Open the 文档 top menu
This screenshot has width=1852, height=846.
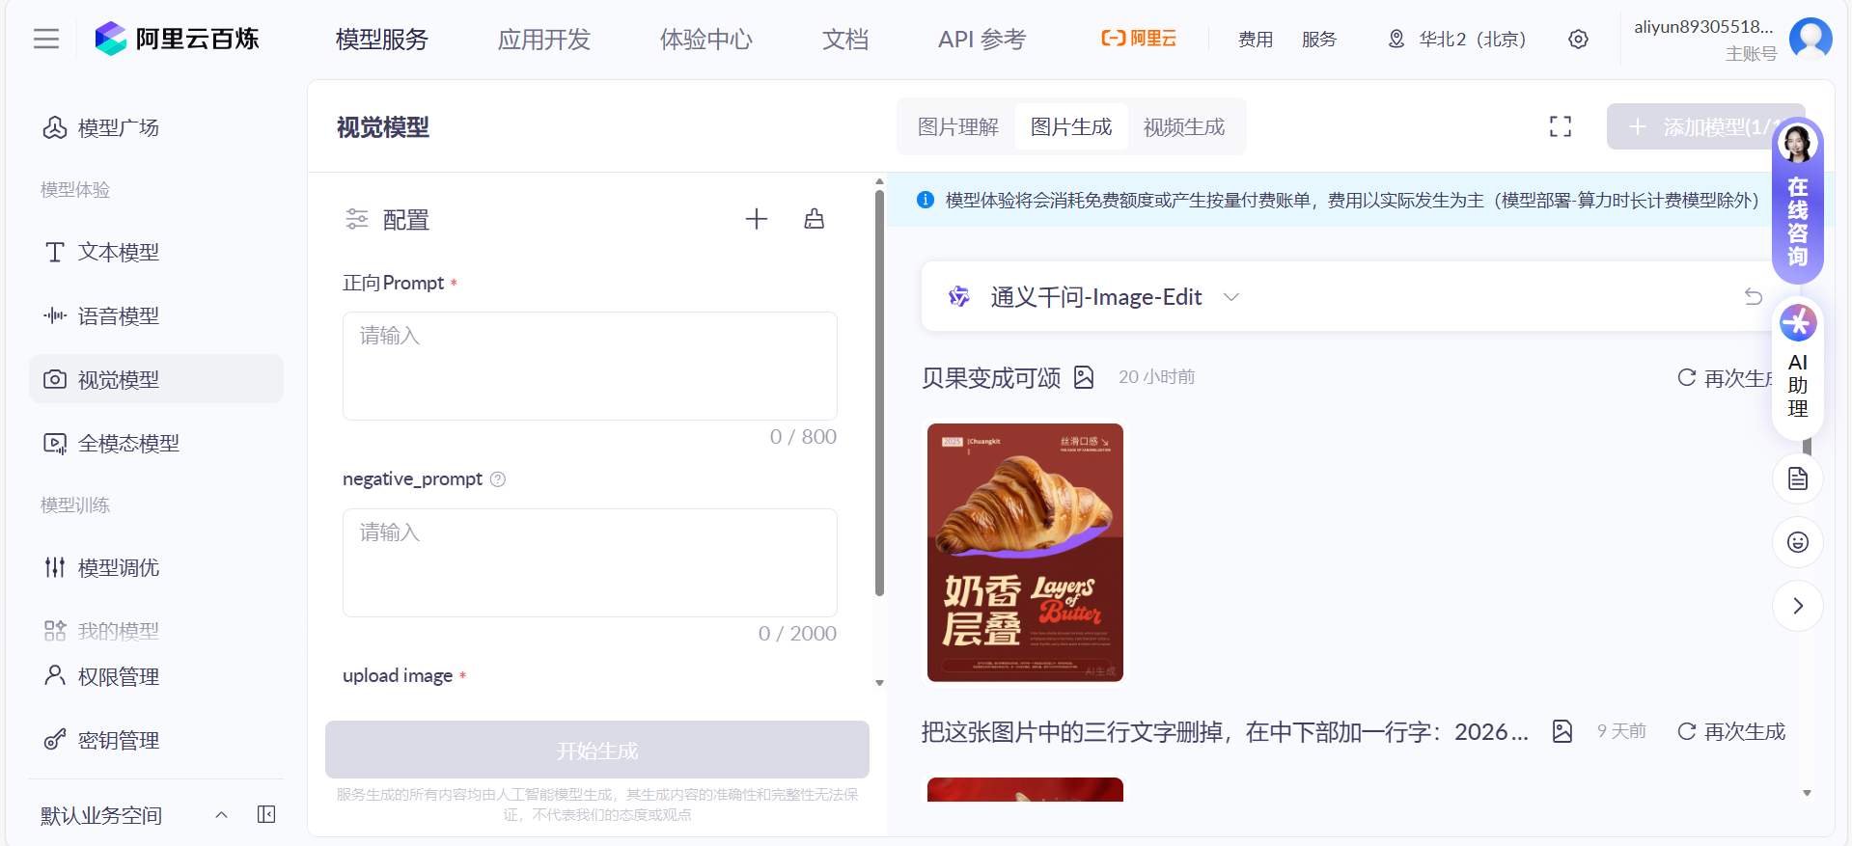coord(845,40)
